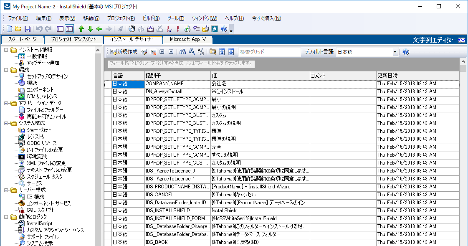Screen dimensions: 468x246
Task: Delete the selected string with the red X icon
Action: click(153, 52)
